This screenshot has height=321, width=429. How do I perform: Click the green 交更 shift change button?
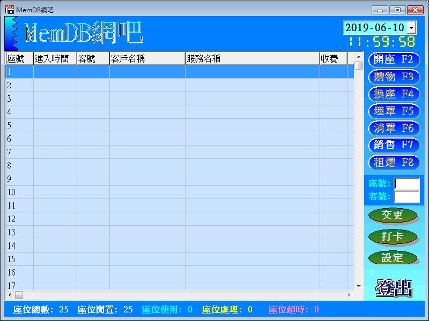(x=394, y=215)
